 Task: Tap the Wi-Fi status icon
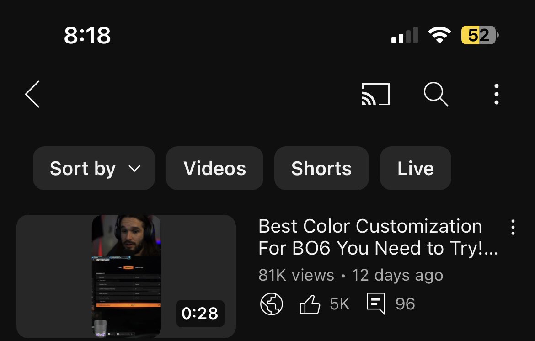[439, 35]
